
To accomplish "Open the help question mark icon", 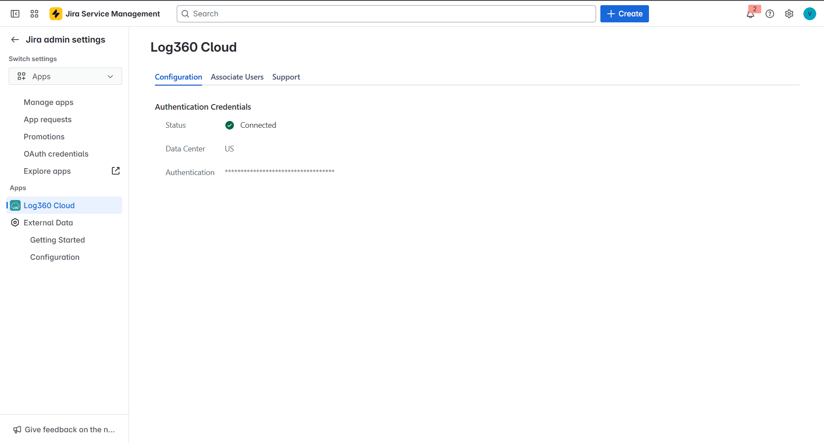I will tap(770, 13).
